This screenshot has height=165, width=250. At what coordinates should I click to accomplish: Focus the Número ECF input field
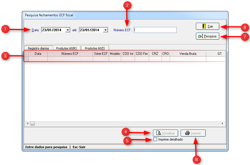click(x=155, y=30)
